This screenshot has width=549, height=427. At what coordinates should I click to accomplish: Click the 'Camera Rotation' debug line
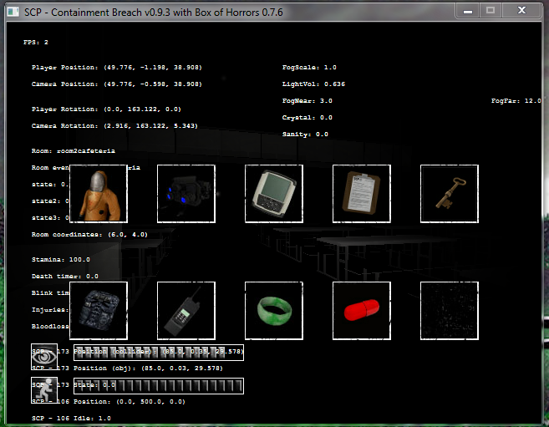(x=114, y=126)
